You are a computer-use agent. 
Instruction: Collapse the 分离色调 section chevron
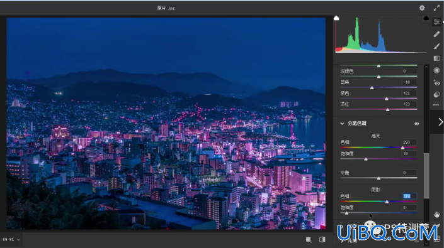342,124
